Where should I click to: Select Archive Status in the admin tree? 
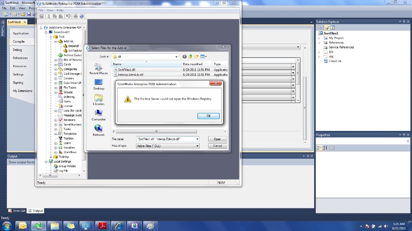[72, 55]
